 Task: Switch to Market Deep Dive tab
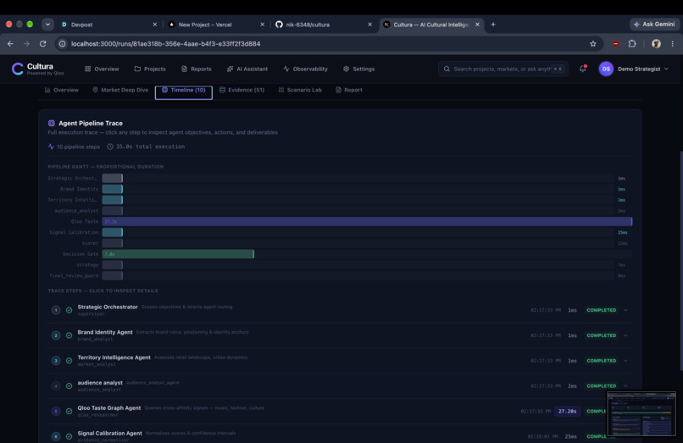click(119, 90)
